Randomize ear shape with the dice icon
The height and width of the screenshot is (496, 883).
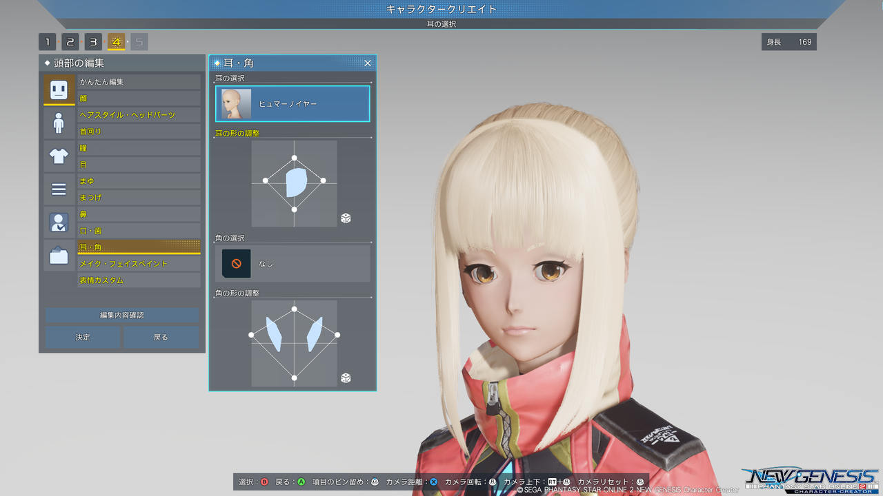point(346,218)
